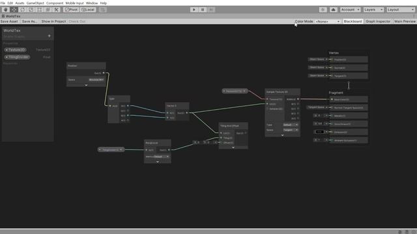The width and height of the screenshot is (417, 234).
Task: Open the File menu
Action: pyautogui.click(x=3, y=3)
